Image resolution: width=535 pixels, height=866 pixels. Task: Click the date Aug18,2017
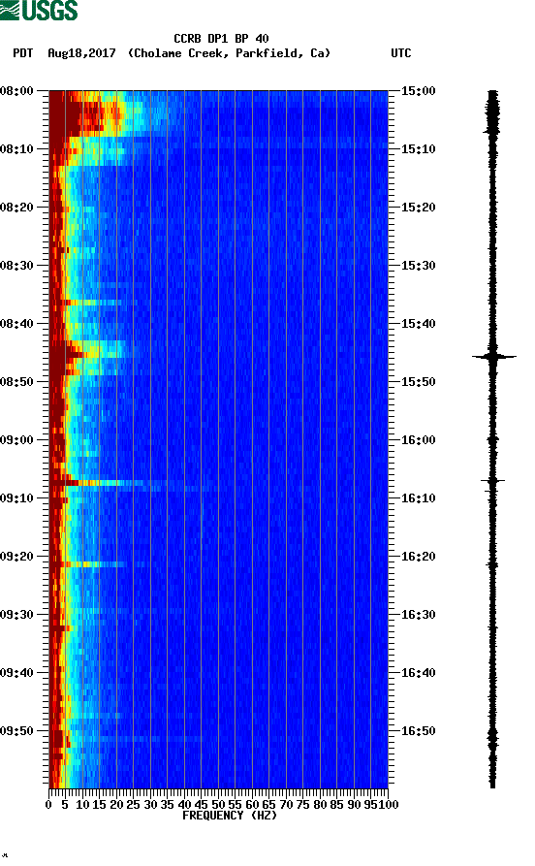pyautogui.click(x=81, y=53)
